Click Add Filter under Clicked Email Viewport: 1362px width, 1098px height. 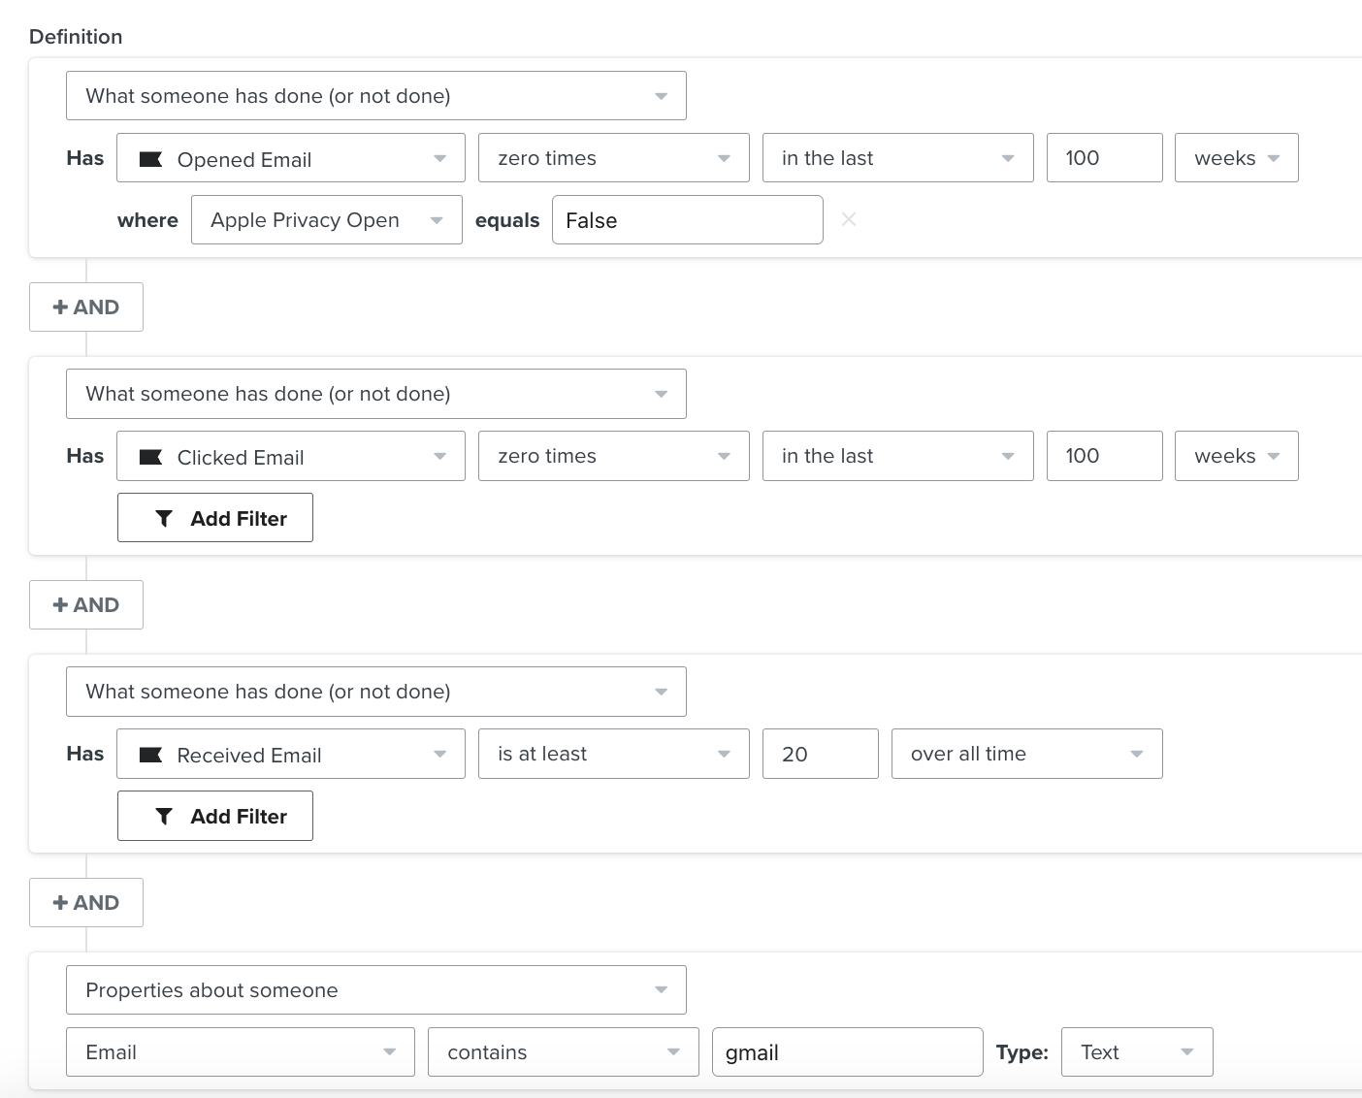pos(214,518)
